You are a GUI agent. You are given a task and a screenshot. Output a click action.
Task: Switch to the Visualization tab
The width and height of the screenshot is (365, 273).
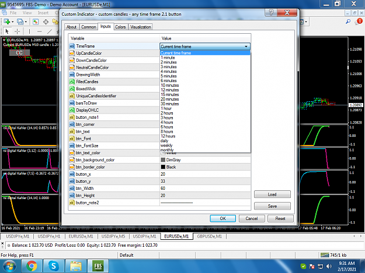pos(141,27)
